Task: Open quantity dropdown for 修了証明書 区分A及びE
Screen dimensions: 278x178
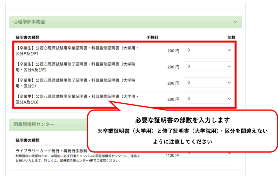Action: coord(209,66)
